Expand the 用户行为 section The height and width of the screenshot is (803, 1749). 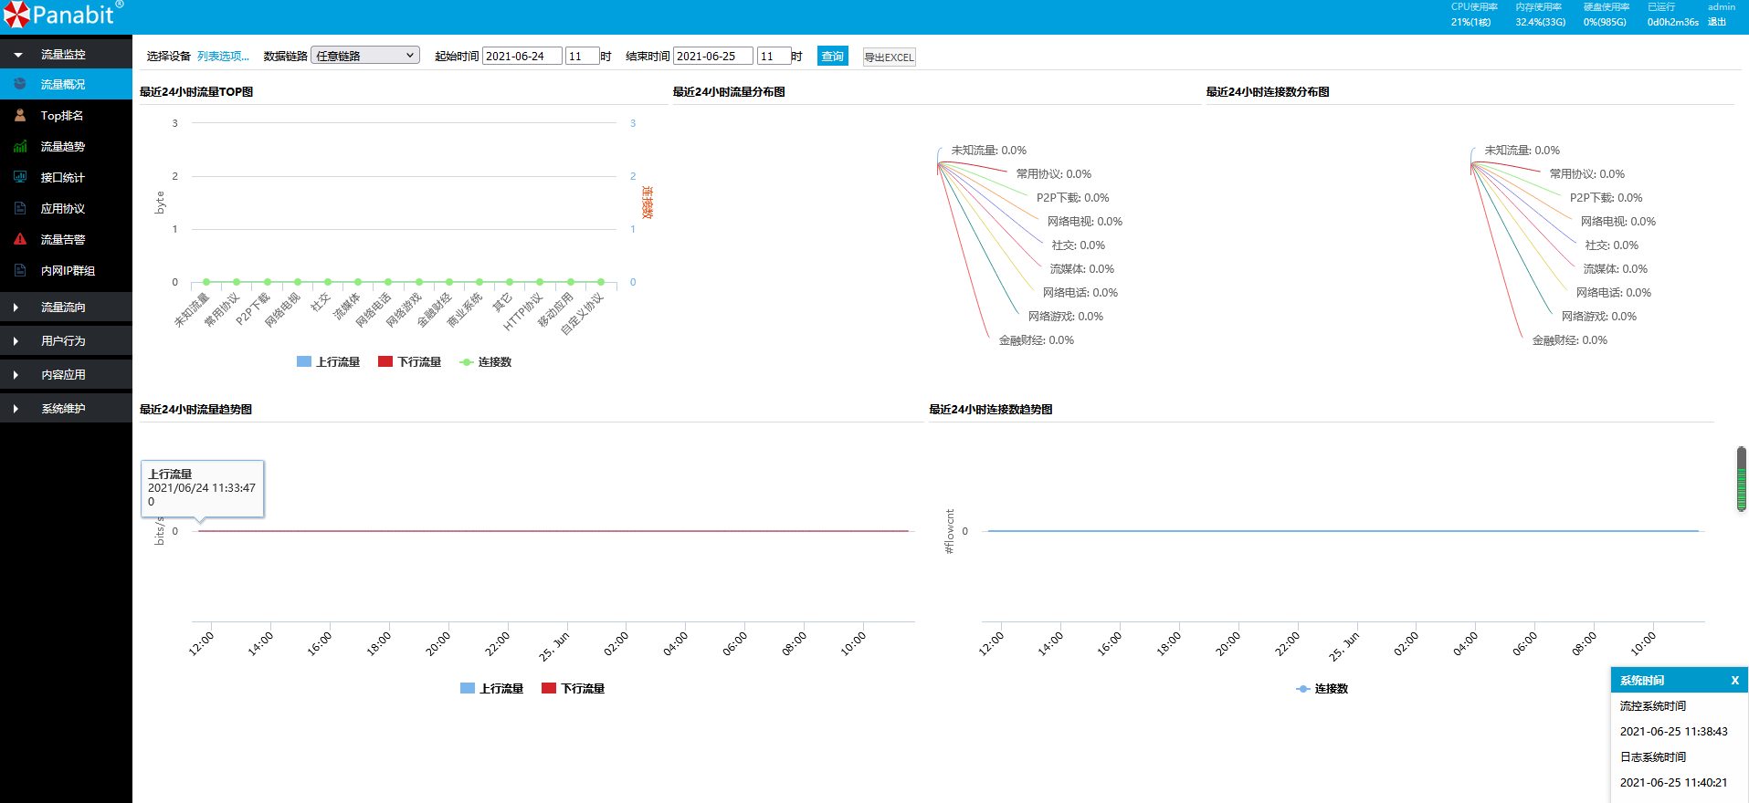click(66, 341)
